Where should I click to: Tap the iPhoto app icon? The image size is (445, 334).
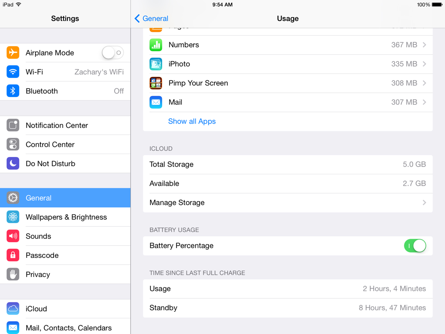pos(156,64)
